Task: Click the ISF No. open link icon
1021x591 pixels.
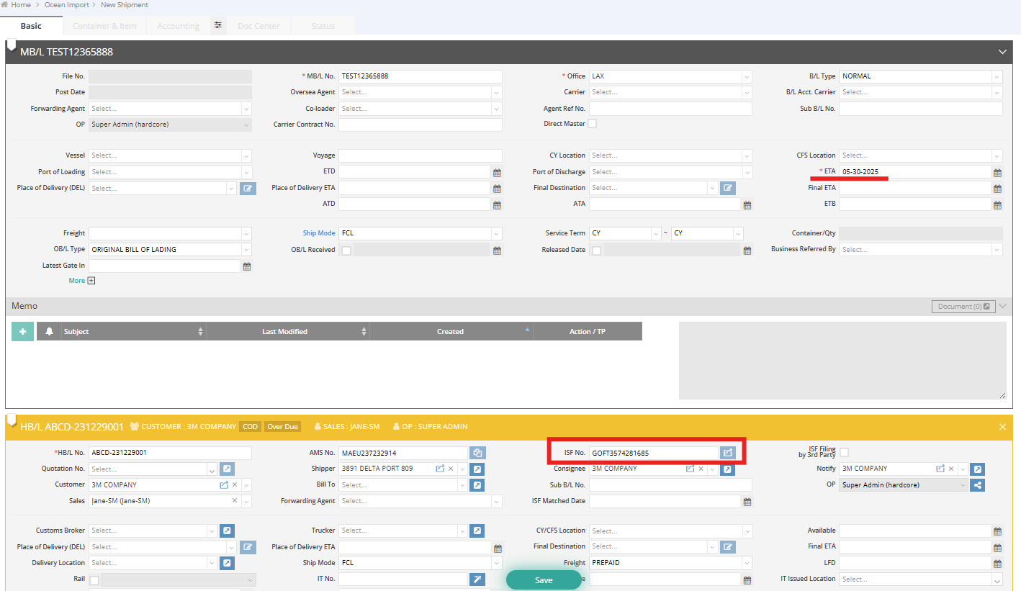Action: click(728, 453)
